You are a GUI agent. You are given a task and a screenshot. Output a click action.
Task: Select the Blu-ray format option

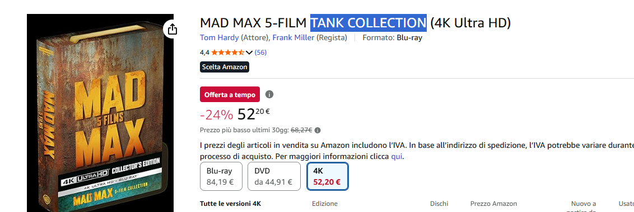221,176
